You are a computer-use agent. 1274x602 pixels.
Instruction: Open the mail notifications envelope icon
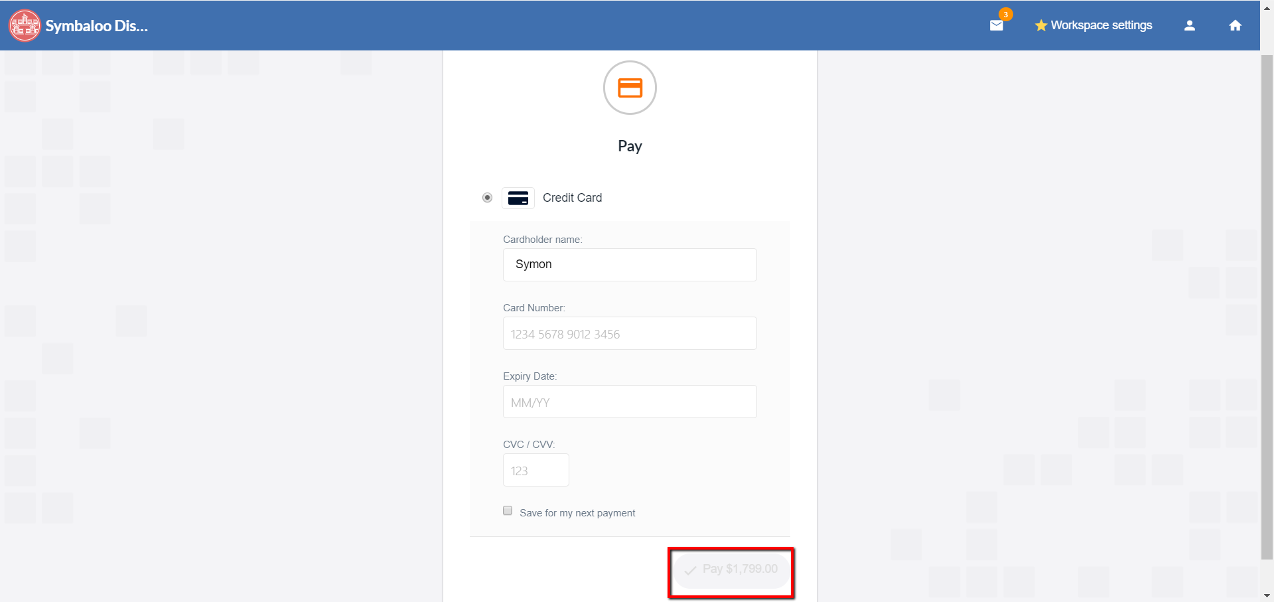point(997,25)
